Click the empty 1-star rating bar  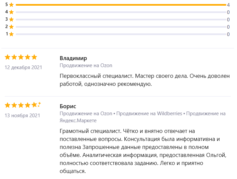coord(121,34)
